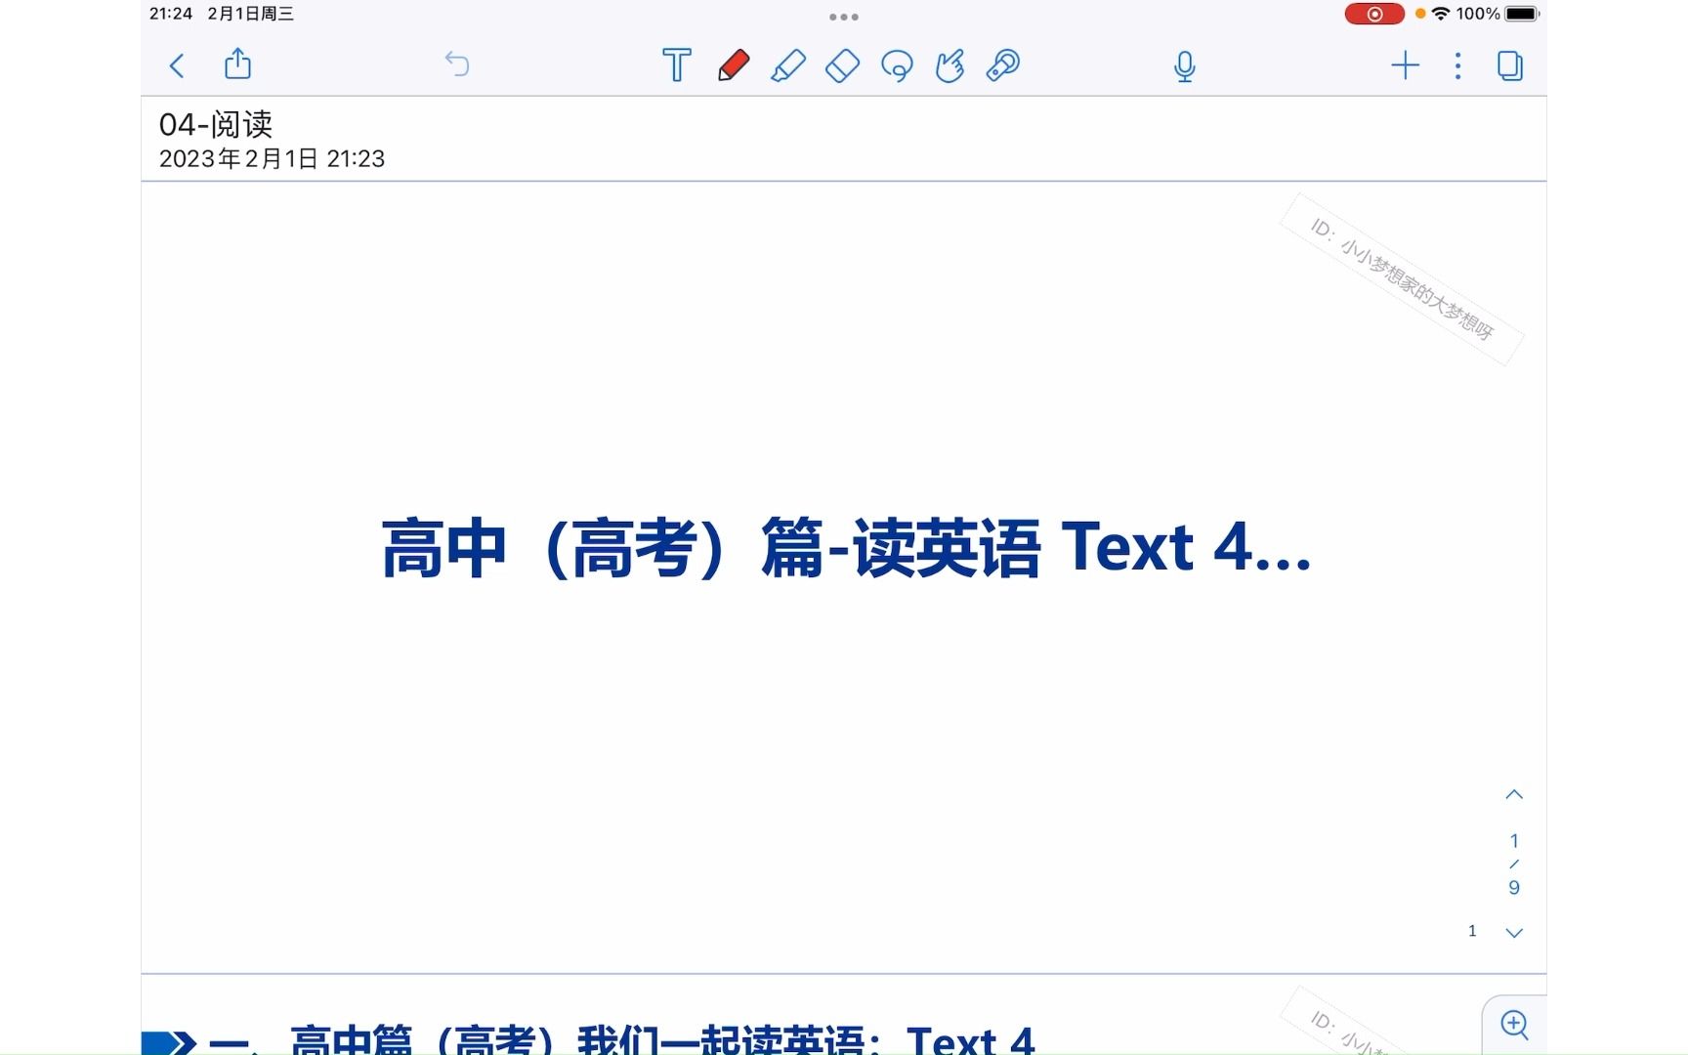Select the Text tool
Screen dimensions: 1688x1055
click(676, 65)
